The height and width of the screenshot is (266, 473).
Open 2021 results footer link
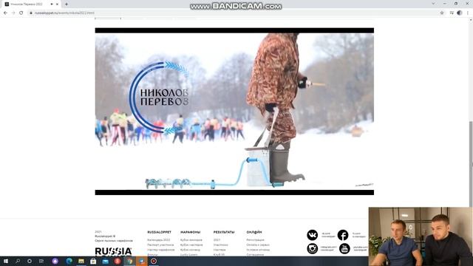[x=217, y=240]
